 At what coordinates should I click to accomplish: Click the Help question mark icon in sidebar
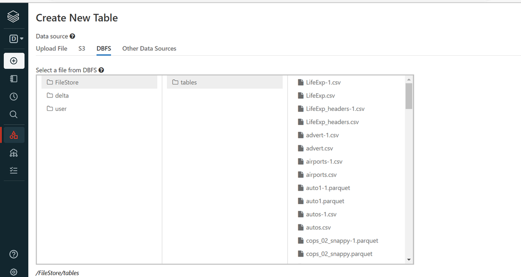14,254
